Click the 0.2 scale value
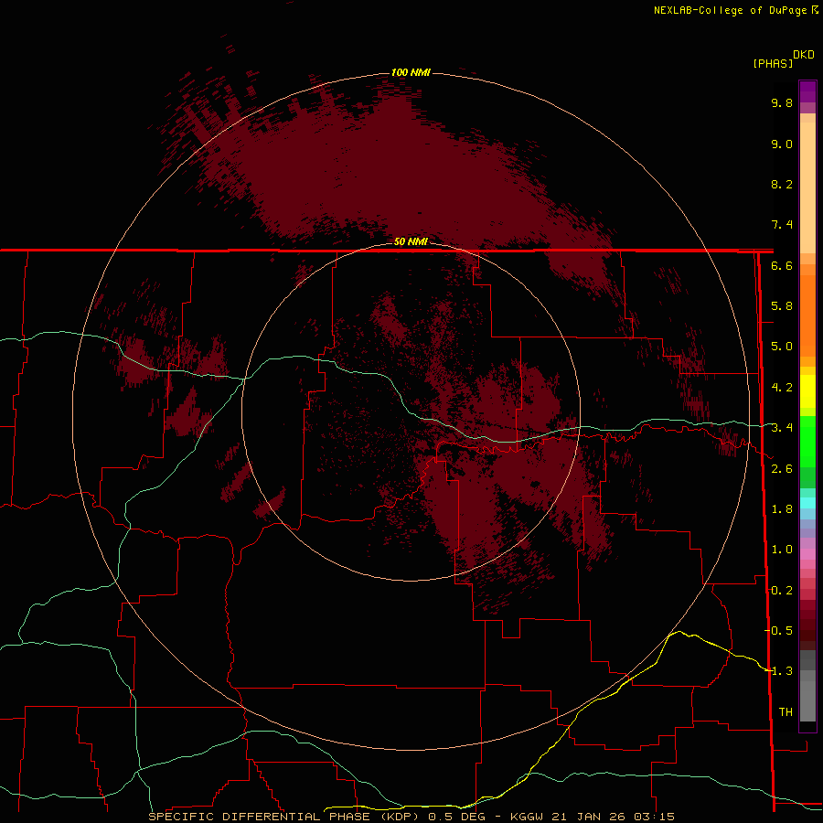The width and height of the screenshot is (823, 823). tap(782, 591)
